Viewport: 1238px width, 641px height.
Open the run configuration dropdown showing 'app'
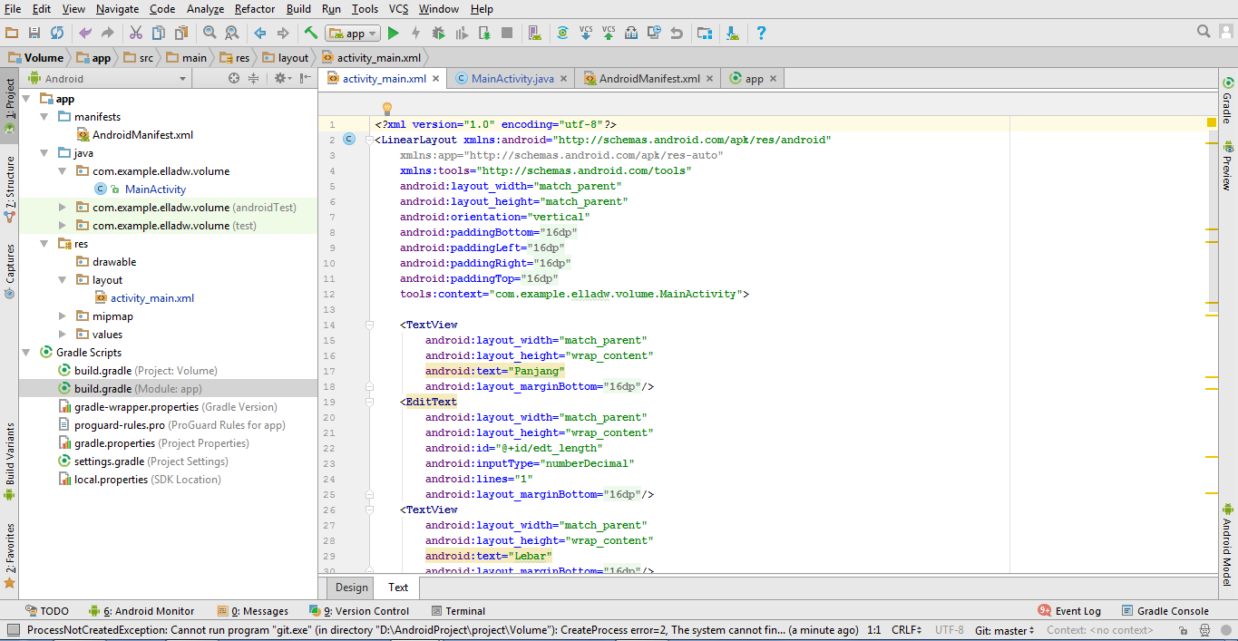[x=352, y=33]
